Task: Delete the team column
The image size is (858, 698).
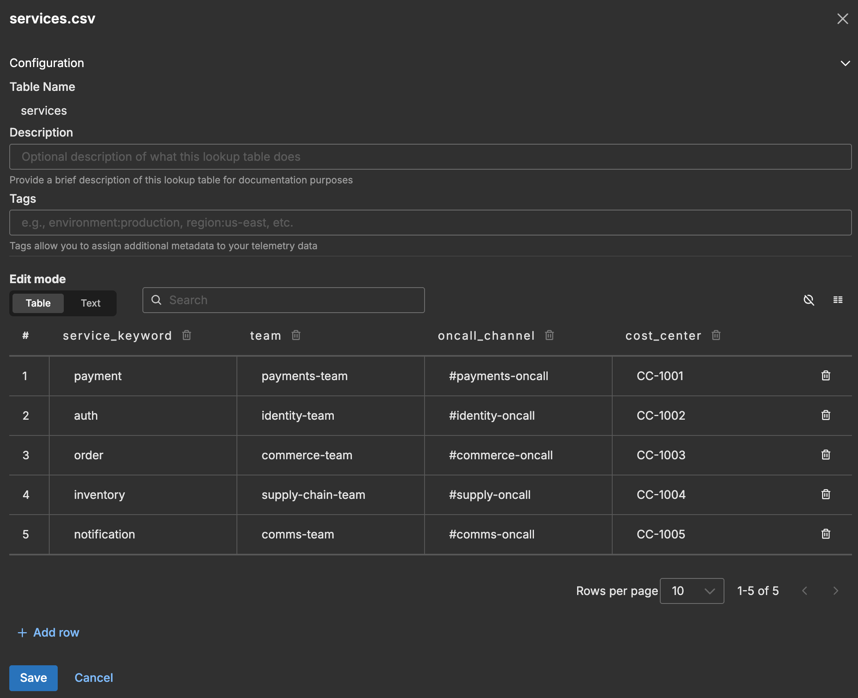Action: coord(296,335)
